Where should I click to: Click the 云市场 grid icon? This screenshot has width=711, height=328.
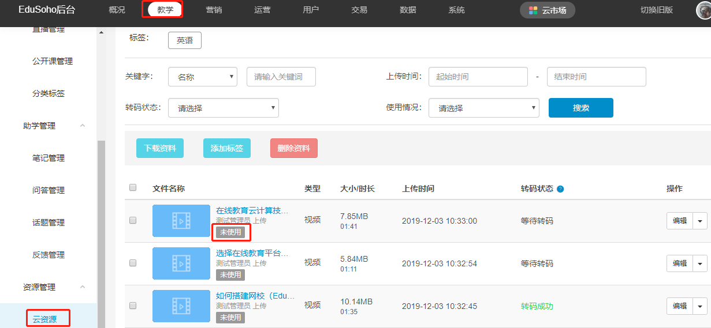click(x=533, y=10)
